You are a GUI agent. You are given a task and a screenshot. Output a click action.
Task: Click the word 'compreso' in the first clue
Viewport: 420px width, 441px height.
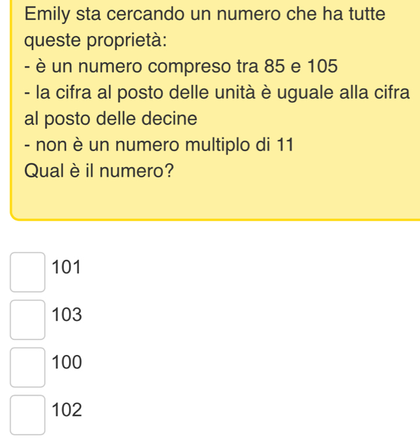click(181, 67)
